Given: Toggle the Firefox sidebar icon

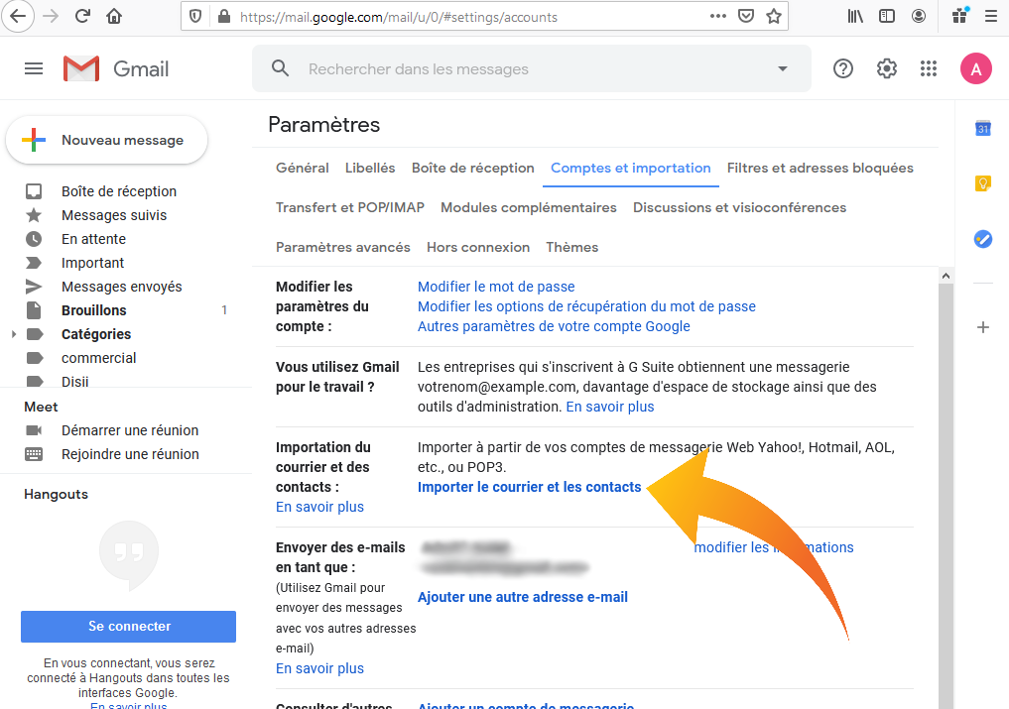Looking at the screenshot, I should pyautogui.click(x=887, y=16).
